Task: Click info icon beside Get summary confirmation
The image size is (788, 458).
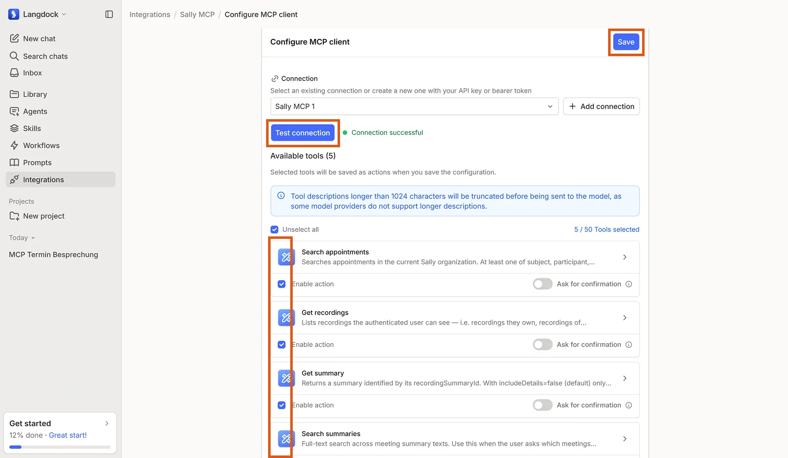Action: (629, 405)
